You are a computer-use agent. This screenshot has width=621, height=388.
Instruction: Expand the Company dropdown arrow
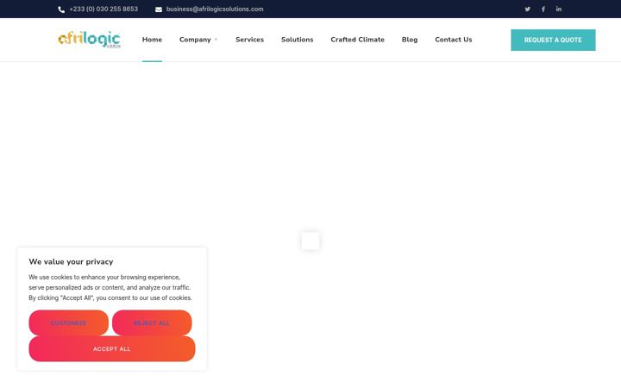pos(216,40)
